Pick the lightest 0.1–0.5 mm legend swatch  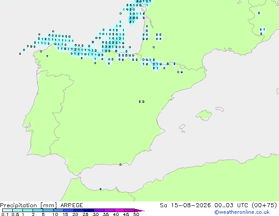tap(7, 210)
